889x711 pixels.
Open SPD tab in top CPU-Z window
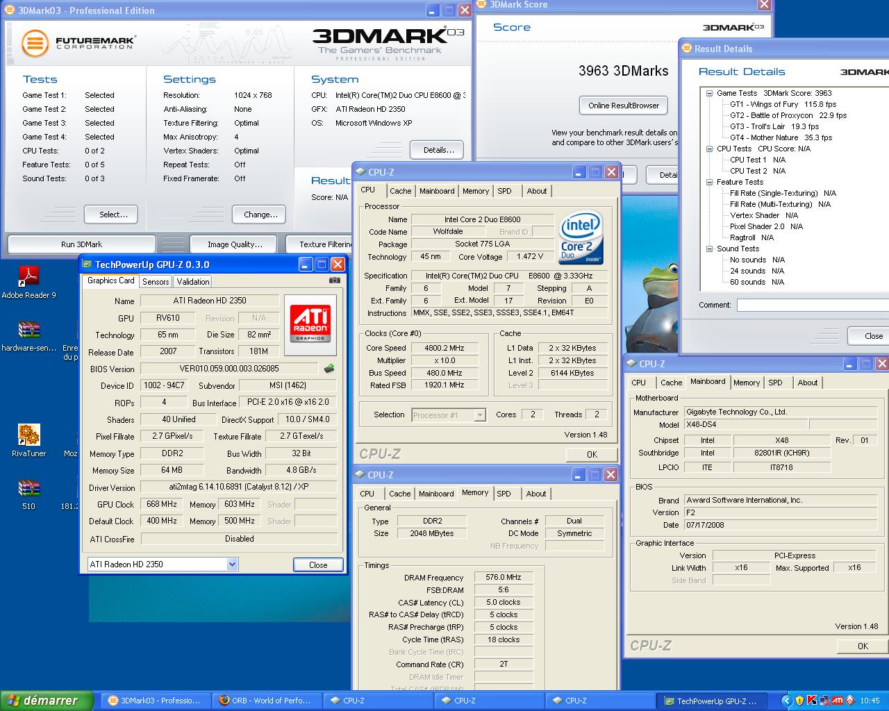pos(505,191)
